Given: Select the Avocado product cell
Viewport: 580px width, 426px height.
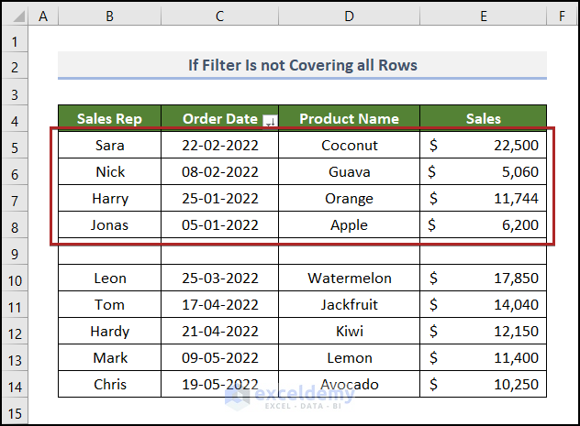Looking at the screenshot, I should [x=349, y=385].
